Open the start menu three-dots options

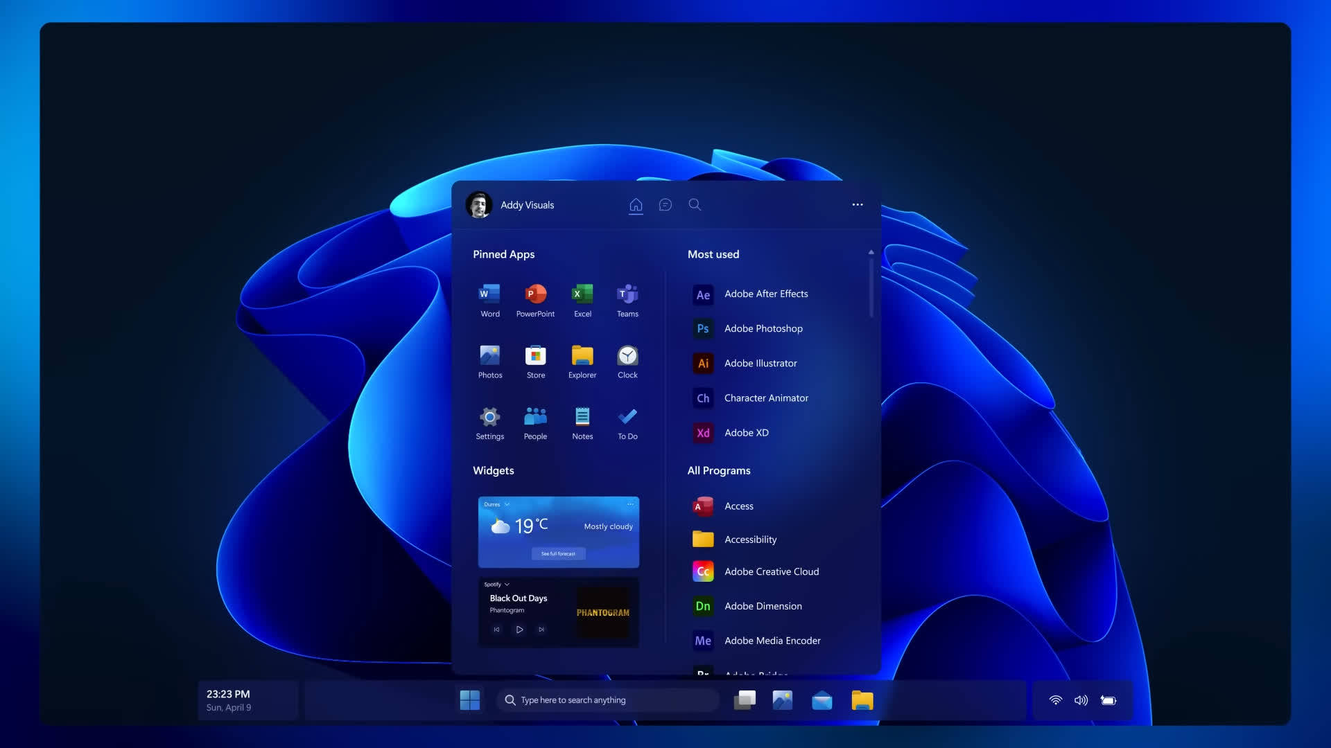click(858, 205)
